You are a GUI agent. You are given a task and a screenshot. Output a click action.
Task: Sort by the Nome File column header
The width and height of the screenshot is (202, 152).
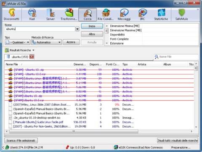point(38,64)
